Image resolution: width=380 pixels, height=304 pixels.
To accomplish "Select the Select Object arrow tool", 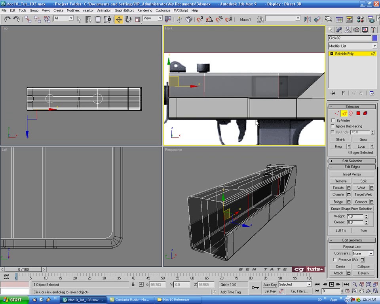I will (x=79, y=19).
